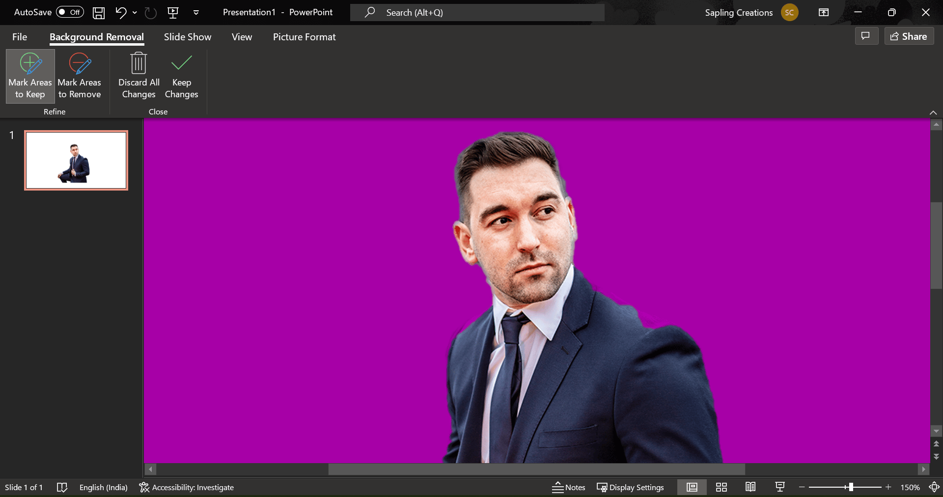Save the presentation
The width and height of the screenshot is (943, 497).
(x=98, y=12)
